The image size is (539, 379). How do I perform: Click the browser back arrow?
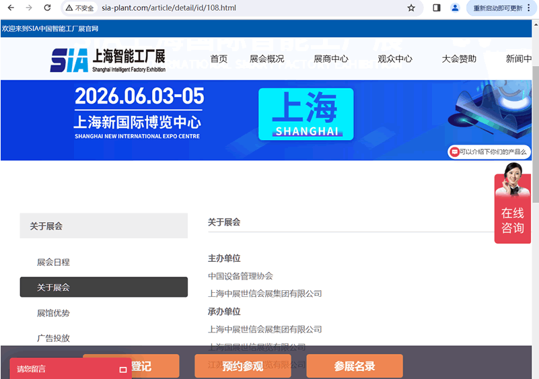pyautogui.click(x=11, y=8)
